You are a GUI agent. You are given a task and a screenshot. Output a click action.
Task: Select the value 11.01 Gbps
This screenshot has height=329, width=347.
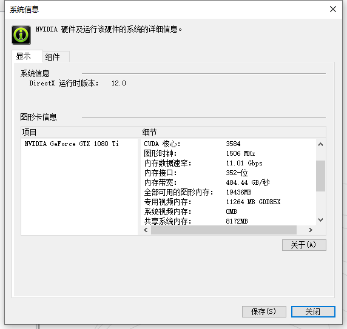coord(244,163)
